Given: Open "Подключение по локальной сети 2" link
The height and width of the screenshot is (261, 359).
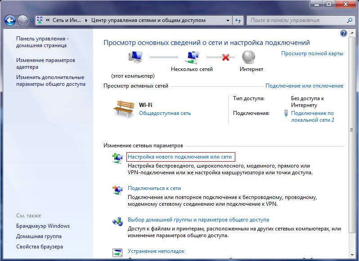Looking at the screenshot, I should point(313,116).
